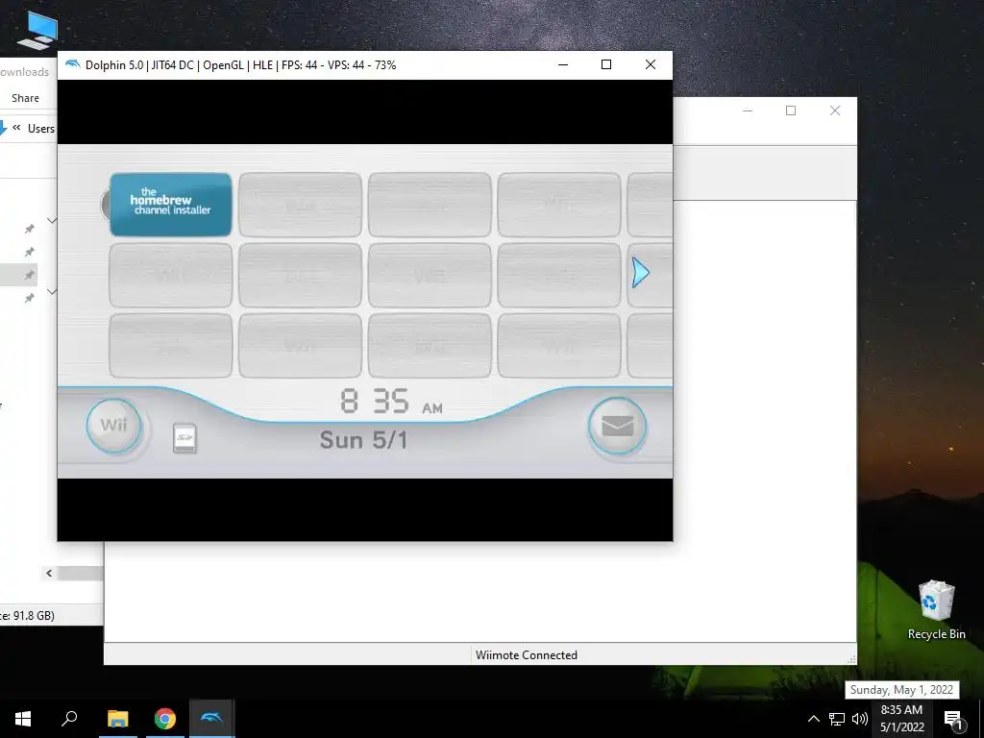Screen dimensions: 984x738
Task: Open the Homebrew Channel Installer tile
Action: click(171, 205)
